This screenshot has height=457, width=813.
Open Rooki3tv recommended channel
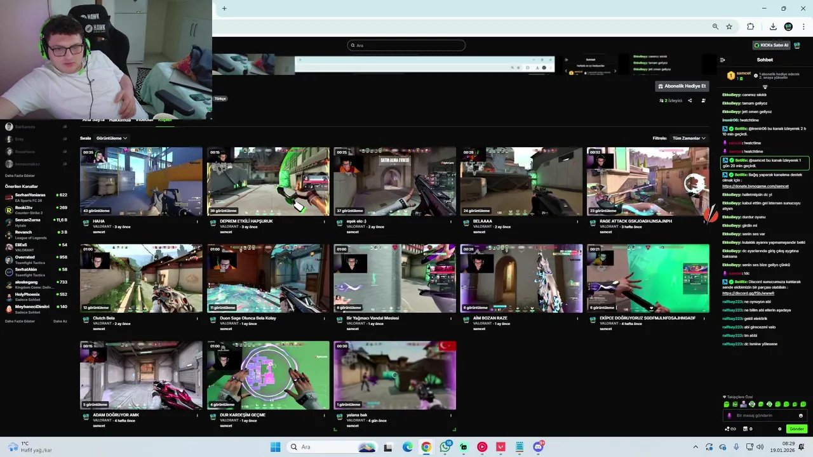(x=36, y=209)
